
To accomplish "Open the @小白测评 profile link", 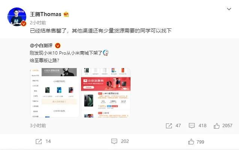I will click(x=41, y=45).
